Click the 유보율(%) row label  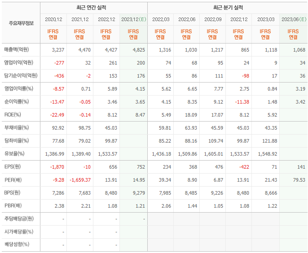coord(14,154)
